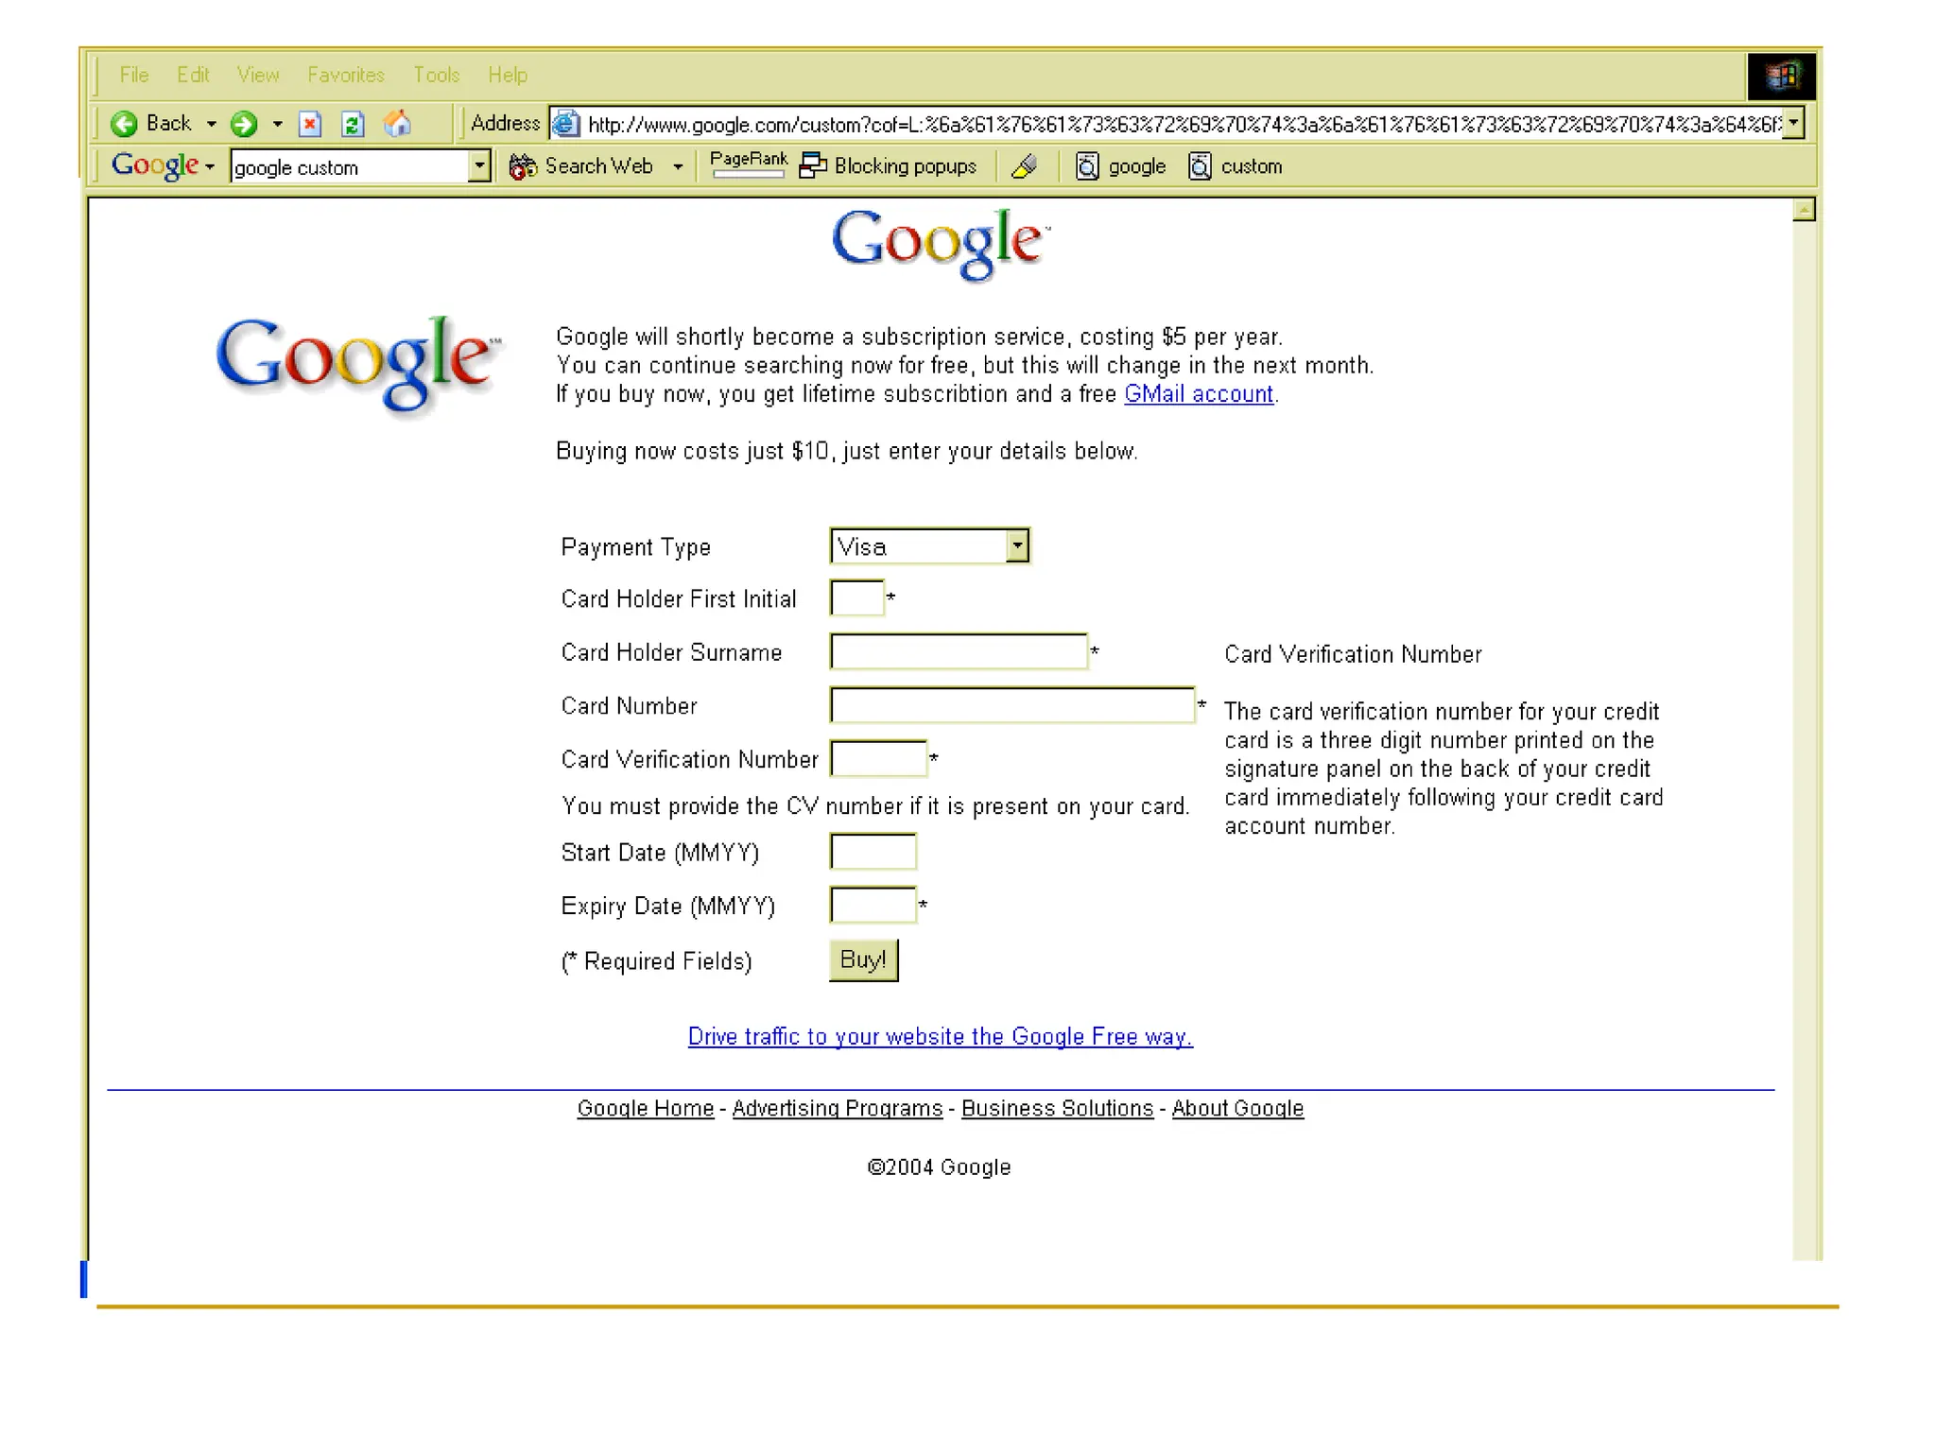Click the Card Holder Surname field

tap(959, 651)
